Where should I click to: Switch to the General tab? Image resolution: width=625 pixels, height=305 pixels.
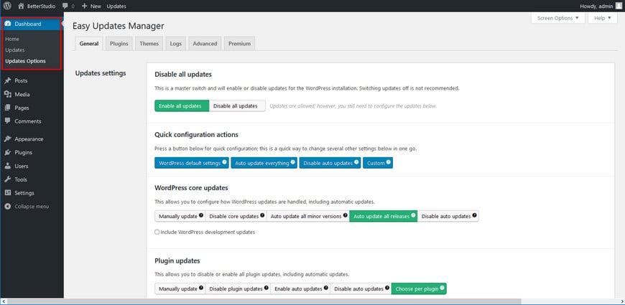pos(89,44)
